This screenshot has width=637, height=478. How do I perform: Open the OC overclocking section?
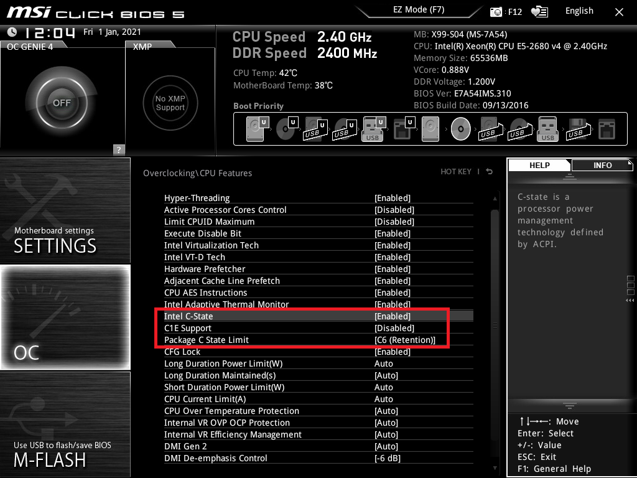(65, 317)
